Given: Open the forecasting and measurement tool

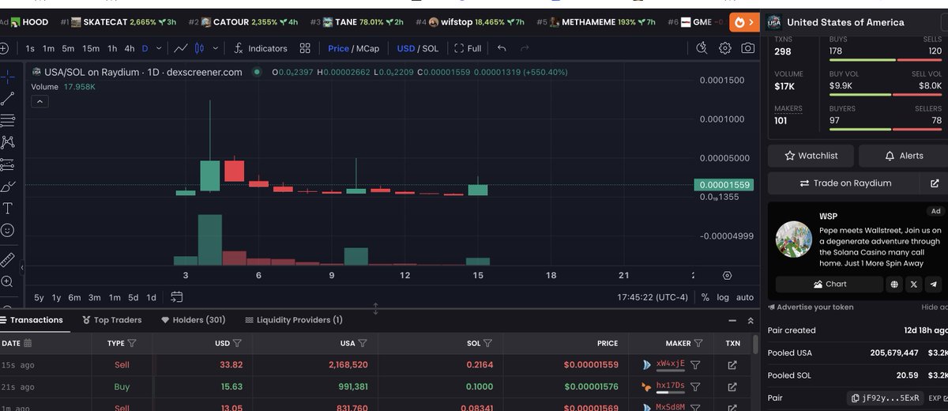Looking at the screenshot, I should pyautogui.click(x=8, y=165).
